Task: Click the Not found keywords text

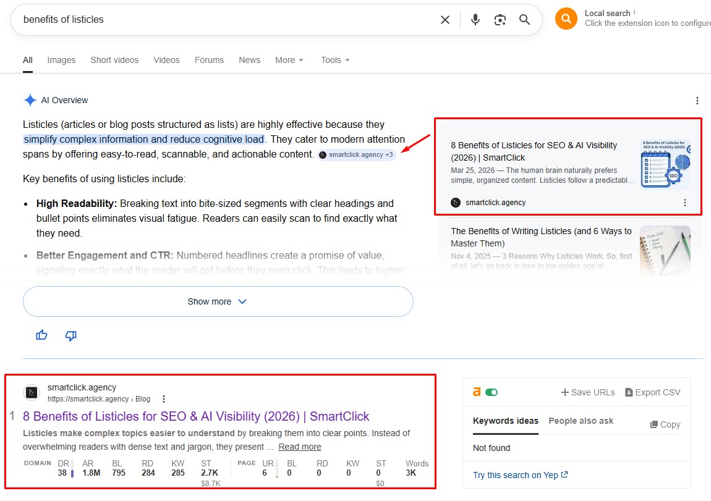Action: pyautogui.click(x=492, y=448)
